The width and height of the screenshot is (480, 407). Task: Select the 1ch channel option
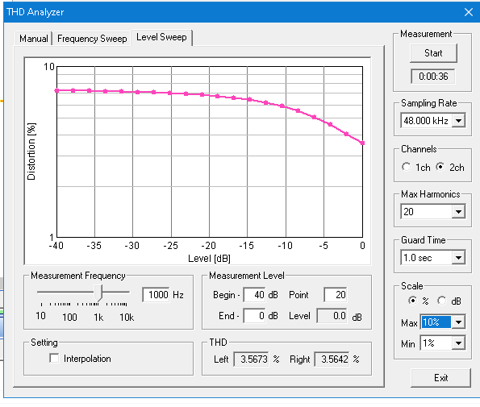point(407,167)
